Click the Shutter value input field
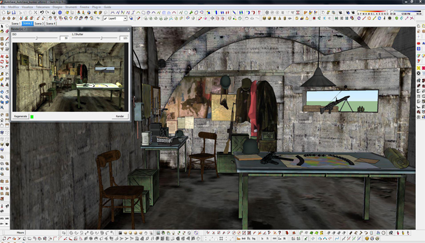Screen dimensions: 425x243 tap(124, 38)
